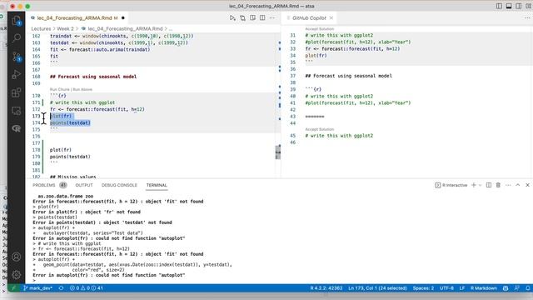This screenshot has width=533, height=300.
Task: Maximize the panel with the up chevron
Action: (518, 185)
